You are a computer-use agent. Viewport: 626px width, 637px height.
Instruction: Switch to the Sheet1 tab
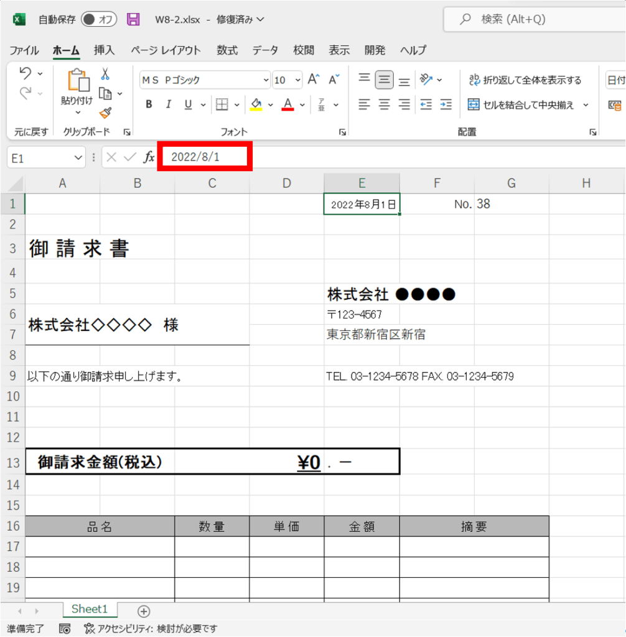coord(90,609)
